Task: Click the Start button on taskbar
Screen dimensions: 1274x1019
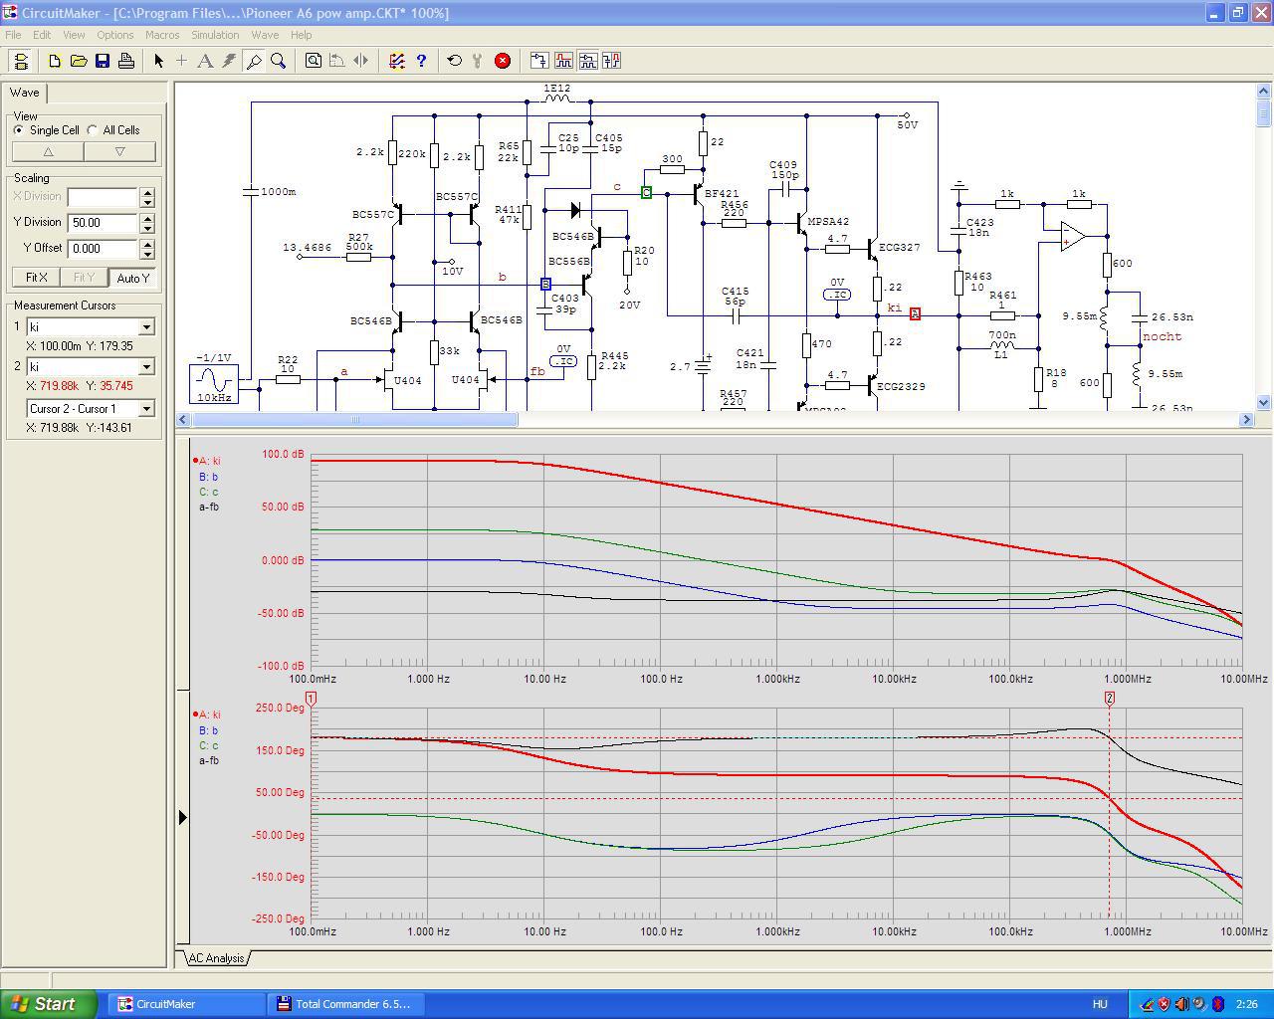Action: click(x=48, y=1004)
